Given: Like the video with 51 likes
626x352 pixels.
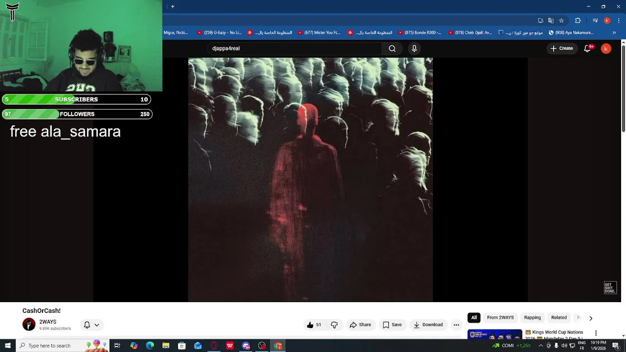Looking at the screenshot, I should (x=314, y=325).
